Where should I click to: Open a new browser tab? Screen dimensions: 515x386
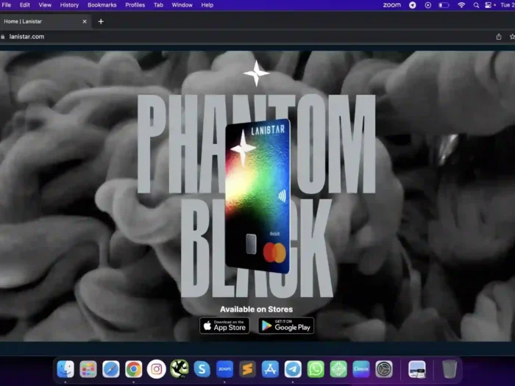pyautogui.click(x=101, y=21)
